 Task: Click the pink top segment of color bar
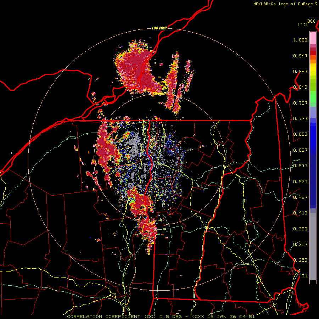(x=313, y=38)
